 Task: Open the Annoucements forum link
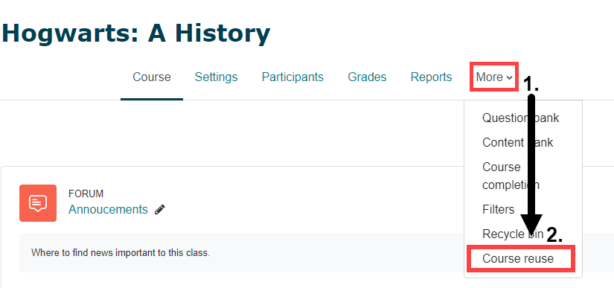tap(108, 209)
